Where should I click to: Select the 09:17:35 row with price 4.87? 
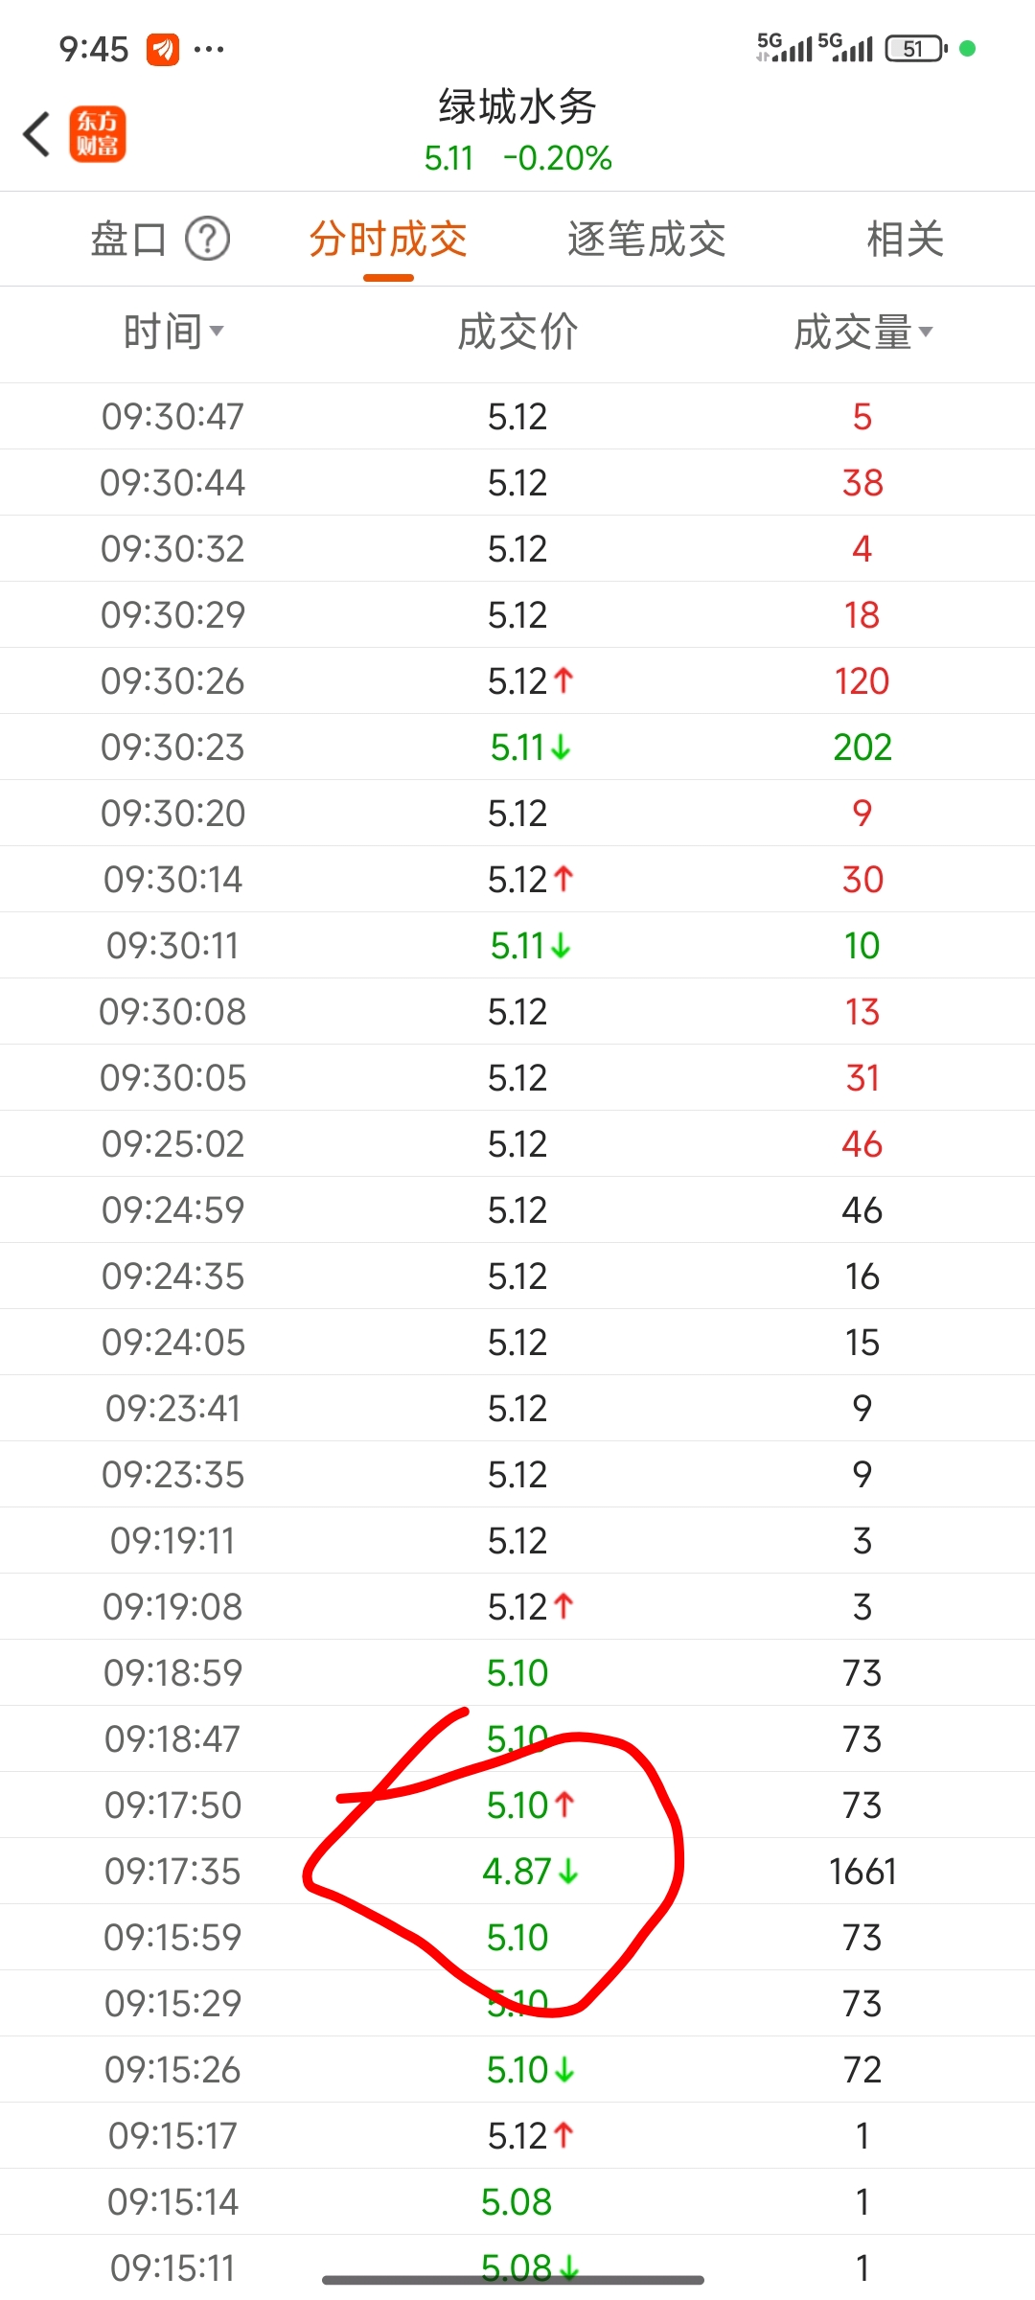(x=517, y=1871)
